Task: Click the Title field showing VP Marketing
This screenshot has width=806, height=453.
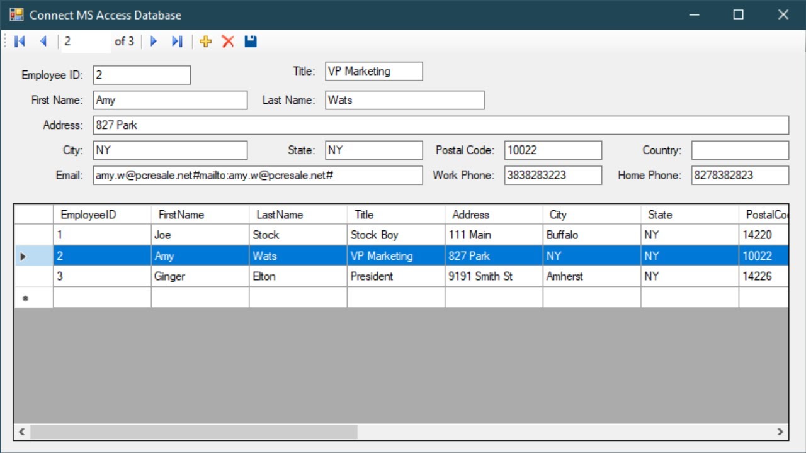Action: (374, 71)
